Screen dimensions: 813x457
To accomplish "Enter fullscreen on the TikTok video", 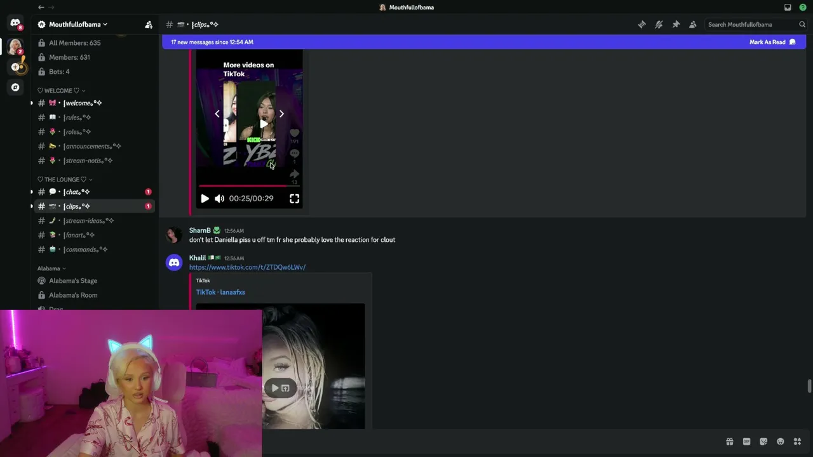I will [295, 199].
